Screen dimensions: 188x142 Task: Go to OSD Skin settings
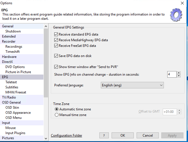12,108
